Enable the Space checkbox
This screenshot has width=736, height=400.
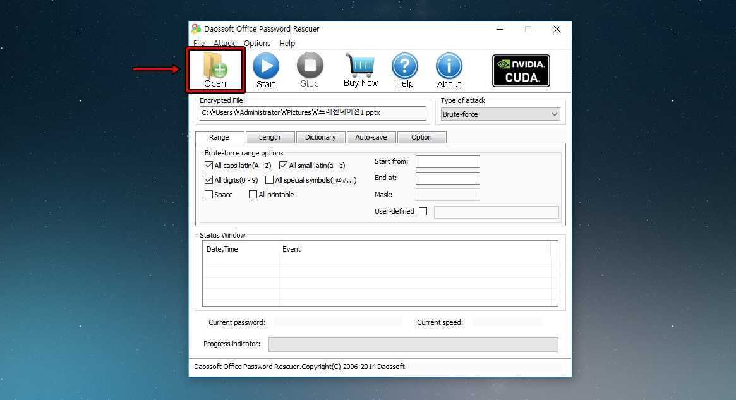(209, 195)
